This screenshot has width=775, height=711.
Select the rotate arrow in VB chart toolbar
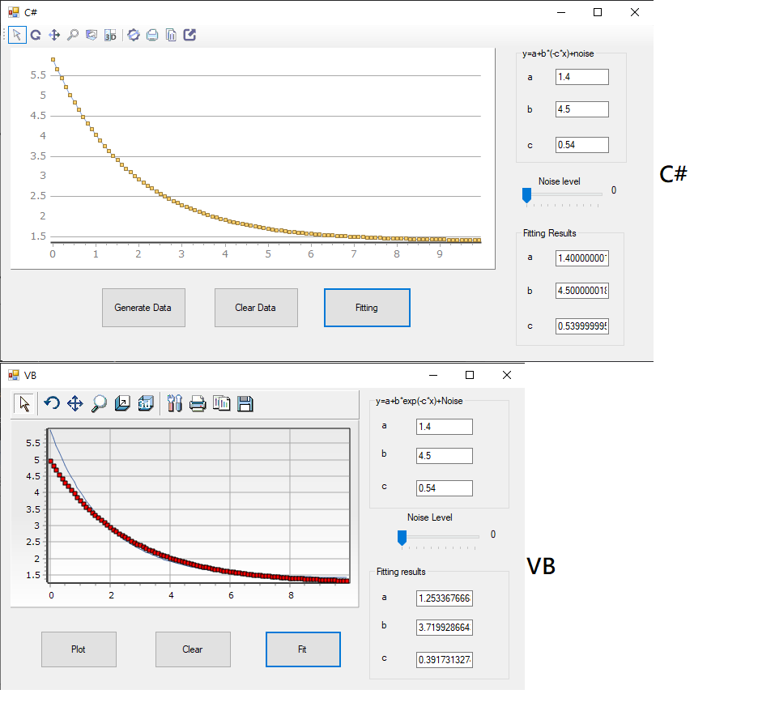(x=52, y=403)
